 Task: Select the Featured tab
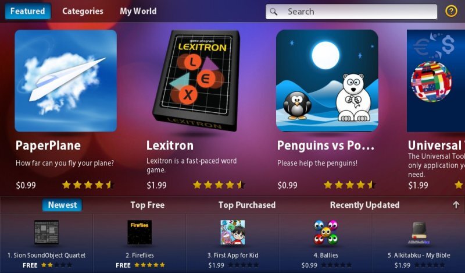[28, 11]
